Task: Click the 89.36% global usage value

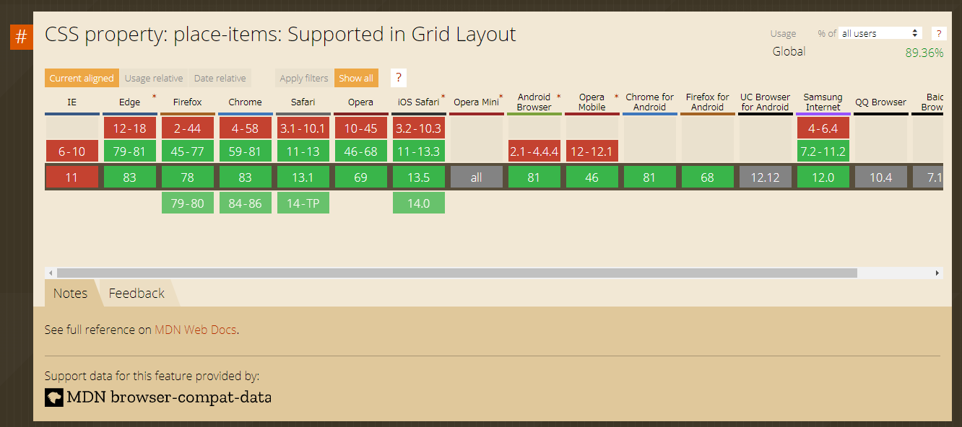Action: point(924,53)
